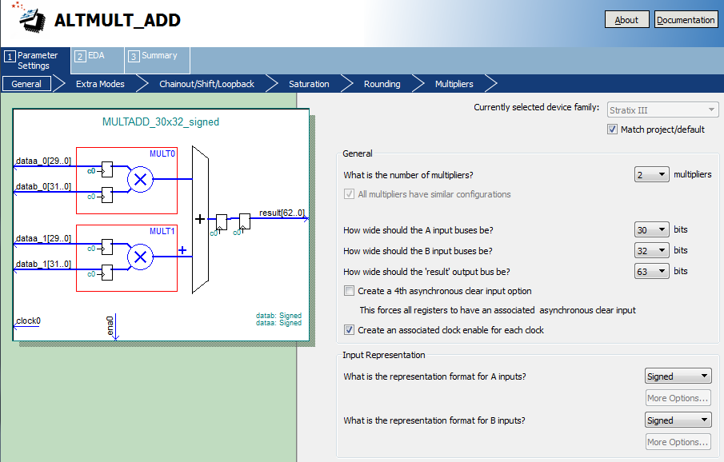Click the step 1 number icon
Screen dimensions: 724x462
[10, 57]
